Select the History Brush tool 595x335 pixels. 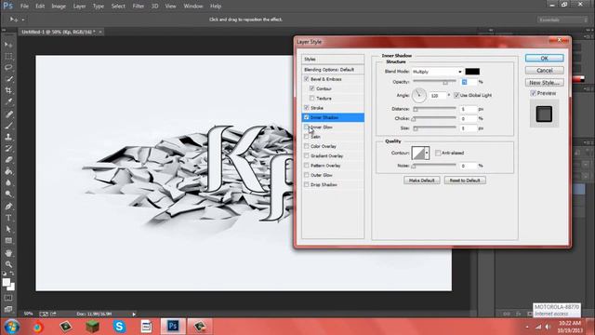click(8, 149)
